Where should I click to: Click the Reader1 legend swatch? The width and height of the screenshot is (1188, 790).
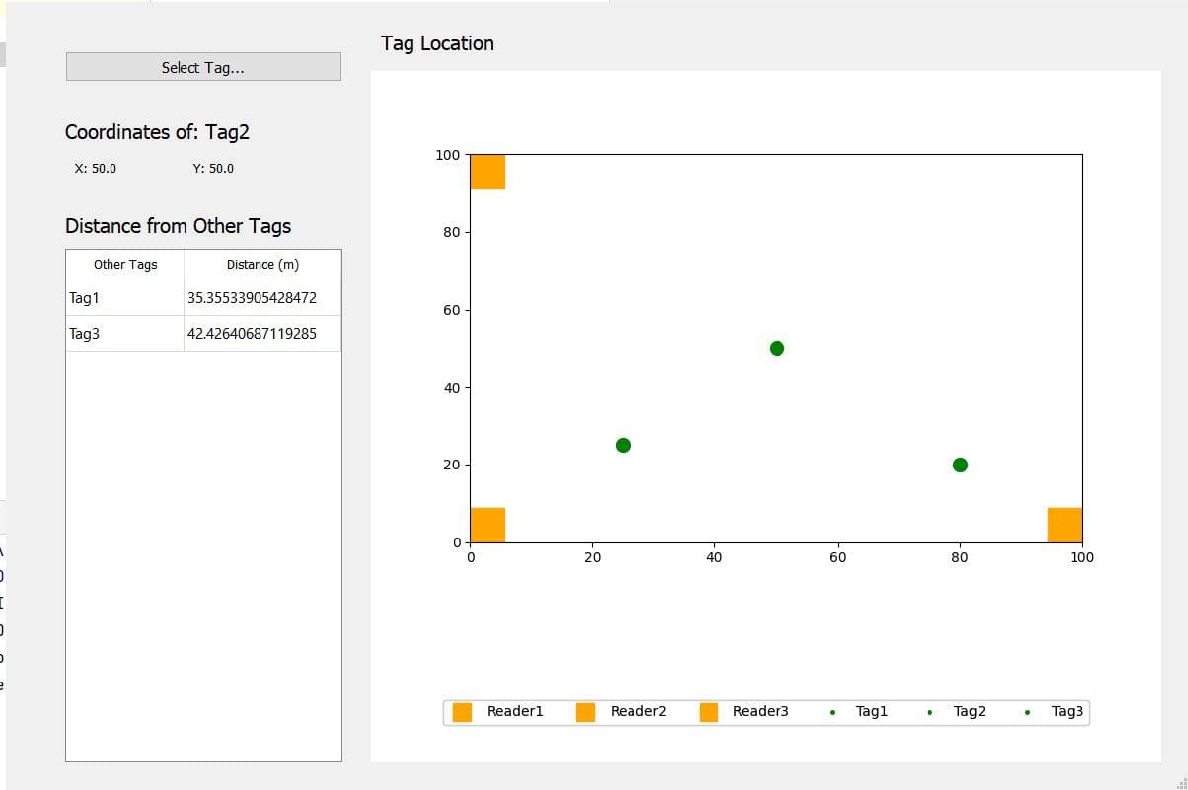tap(462, 711)
